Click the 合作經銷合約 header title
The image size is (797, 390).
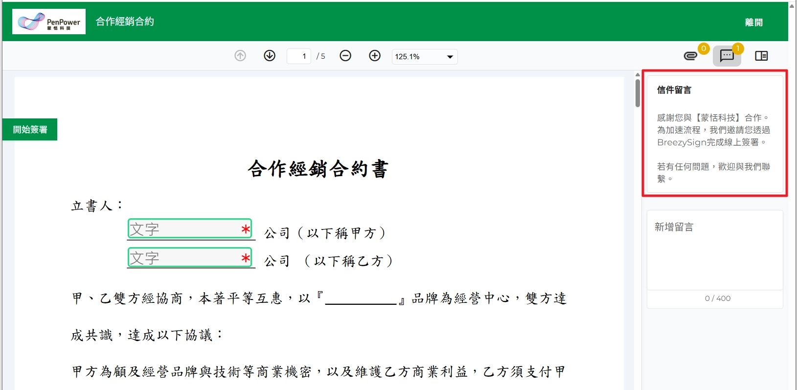[125, 22]
